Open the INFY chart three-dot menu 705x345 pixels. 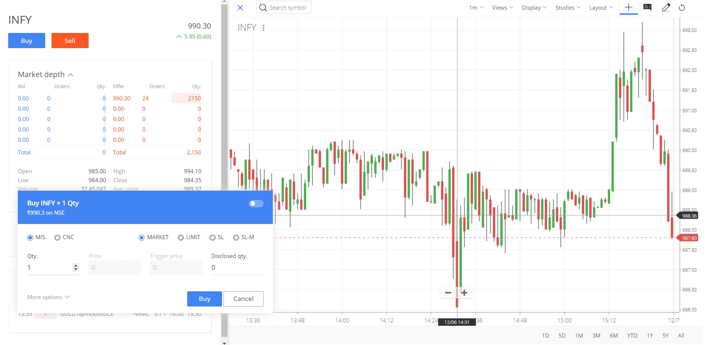[264, 28]
